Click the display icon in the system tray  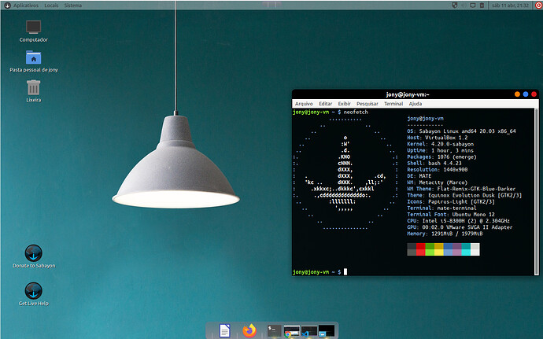pyautogui.click(x=473, y=6)
